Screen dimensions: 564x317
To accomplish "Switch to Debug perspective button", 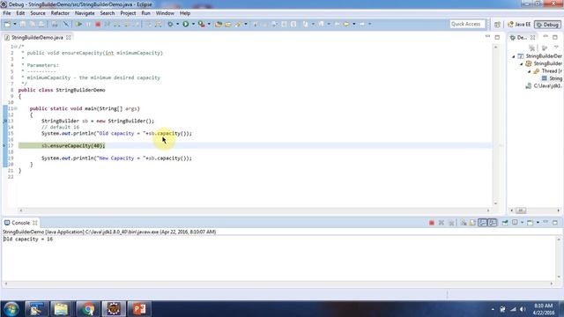I will pyautogui.click(x=547, y=25).
